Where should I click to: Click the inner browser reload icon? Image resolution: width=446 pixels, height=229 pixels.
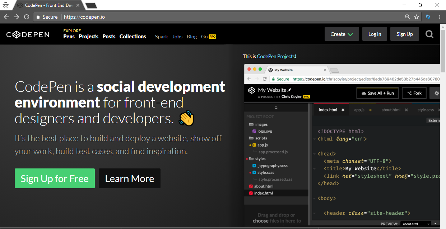pyautogui.click(x=265, y=79)
